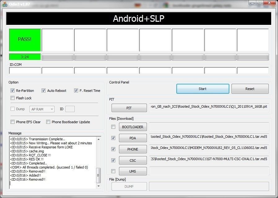Click the UMS file button
The width and height of the screenshot is (278, 198).
[133, 171]
